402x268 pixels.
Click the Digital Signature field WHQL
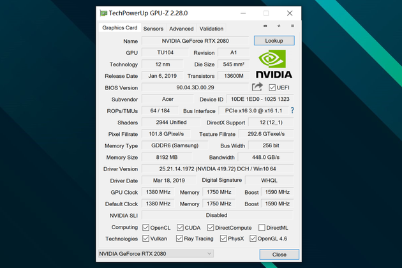click(x=269, y=181)
